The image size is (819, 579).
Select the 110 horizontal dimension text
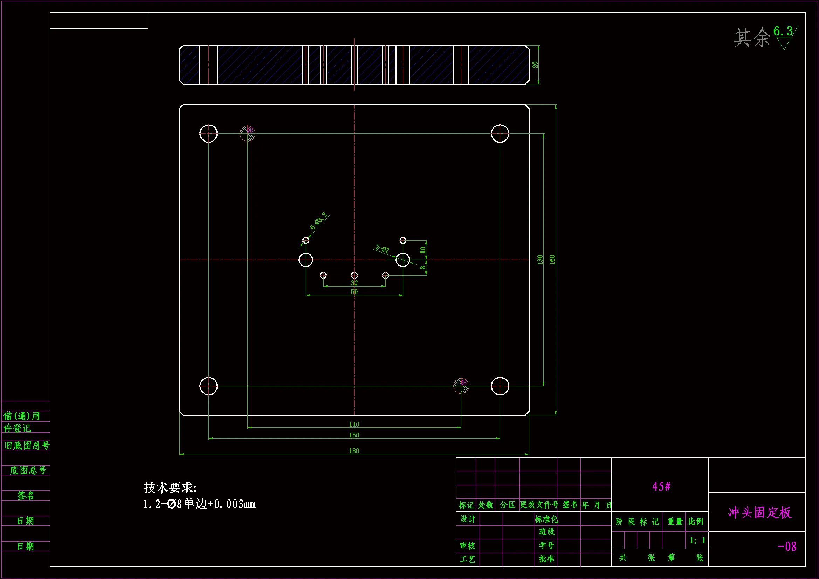coord(354,424)
